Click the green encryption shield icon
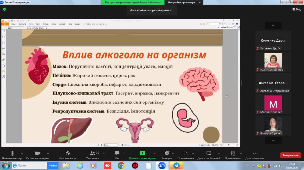This screenshot has height=170, width=304. point(4,9)
